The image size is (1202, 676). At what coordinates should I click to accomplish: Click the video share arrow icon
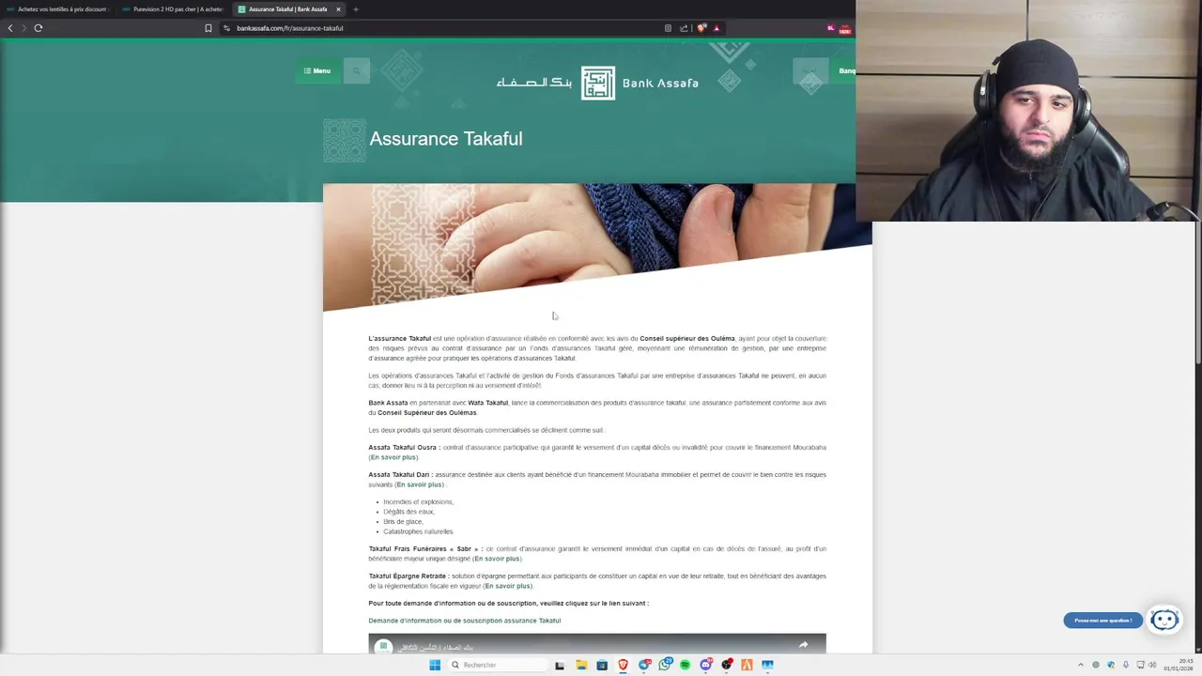pyautogui.click(x=803, y=645)
